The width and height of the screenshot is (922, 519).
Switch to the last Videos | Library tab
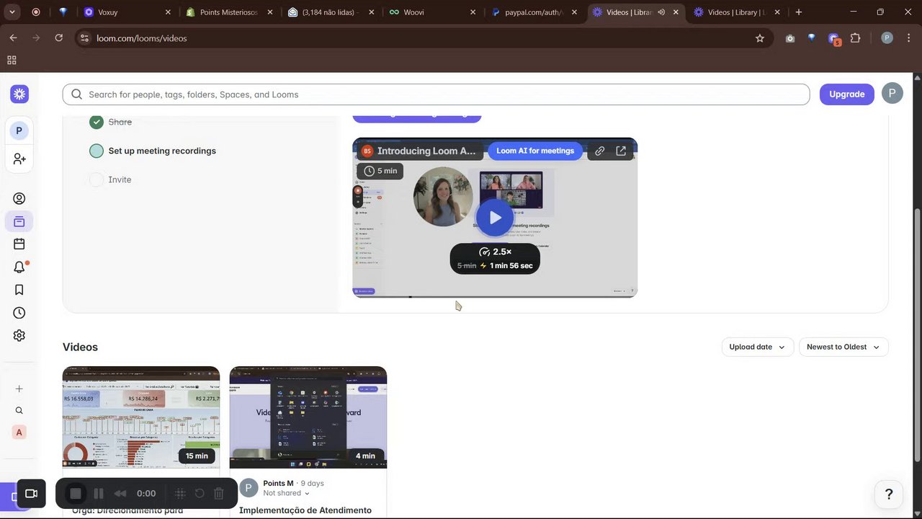[x=738, y=12]
